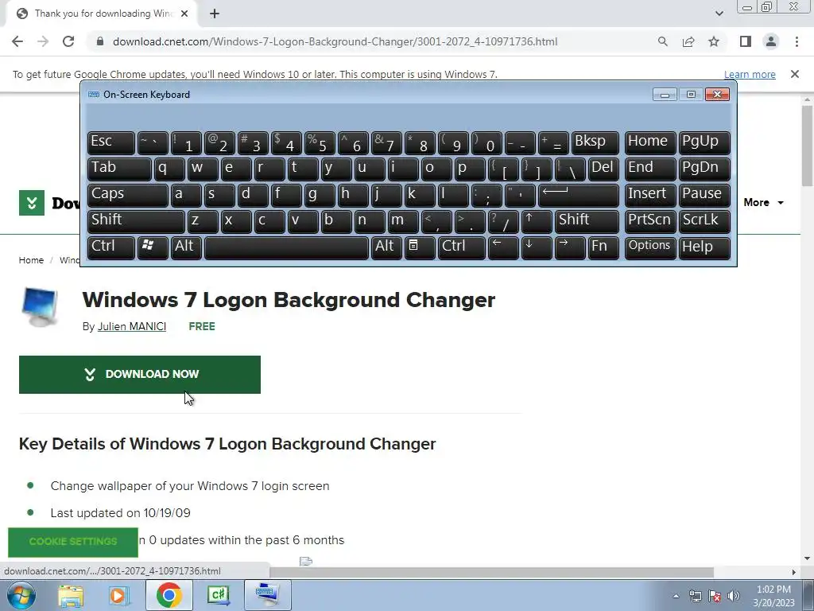Open the Windows Start orb

(x=21, y=595)
